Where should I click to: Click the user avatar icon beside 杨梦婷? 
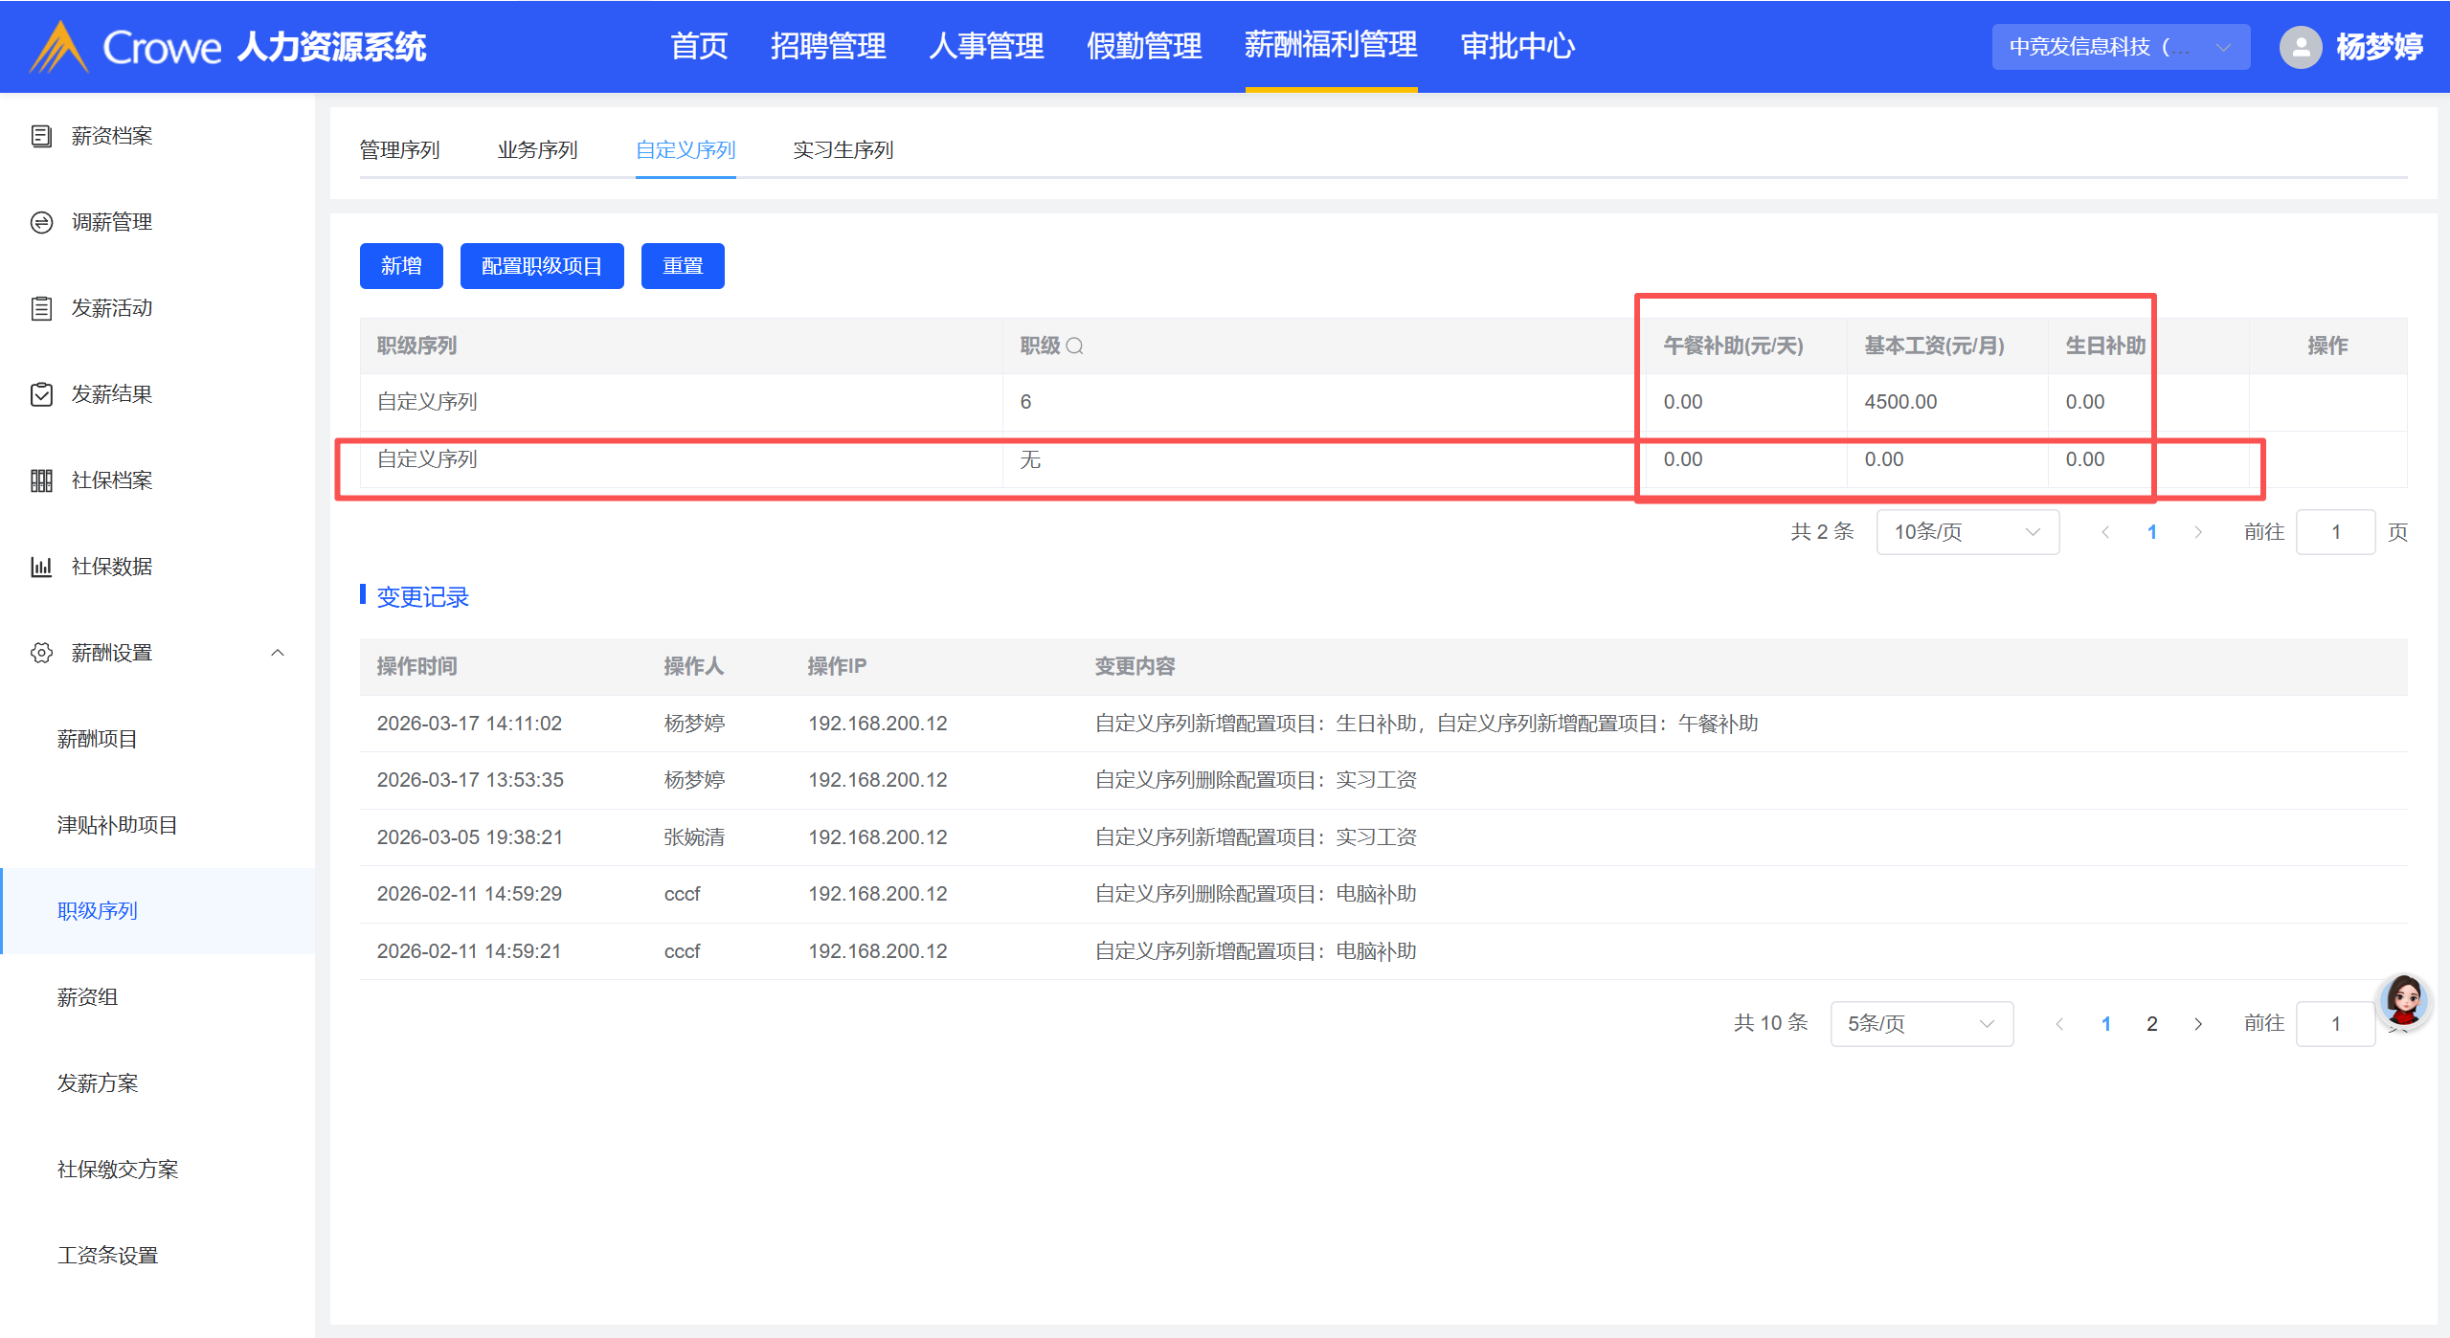pyautogui.click(x=2300, y=47)
